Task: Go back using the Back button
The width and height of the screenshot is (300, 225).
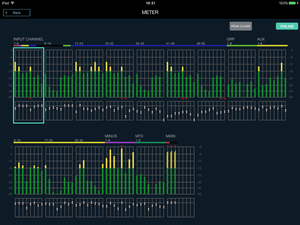Action: point(16,13)
